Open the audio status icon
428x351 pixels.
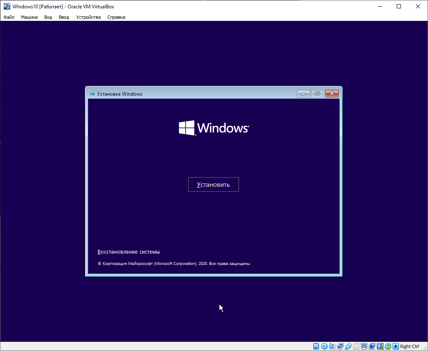tap(332, 346)
